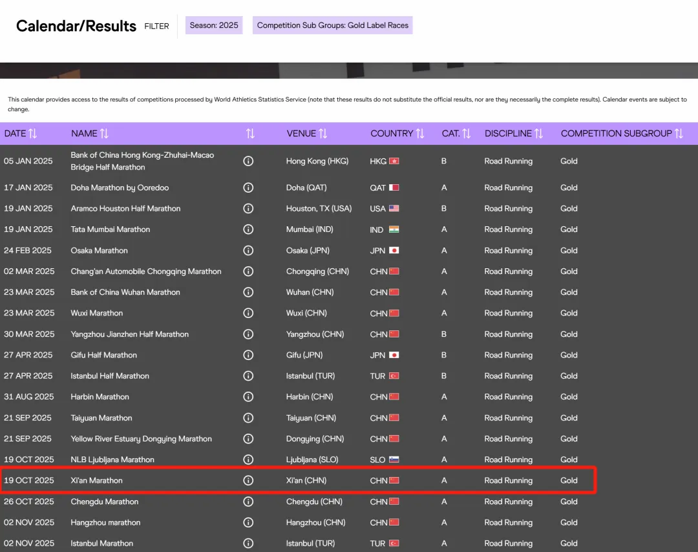The width and height of the screenshot is (698, 552).
Task: Sort by Venue column arrows
Action: tap(323, 134)
